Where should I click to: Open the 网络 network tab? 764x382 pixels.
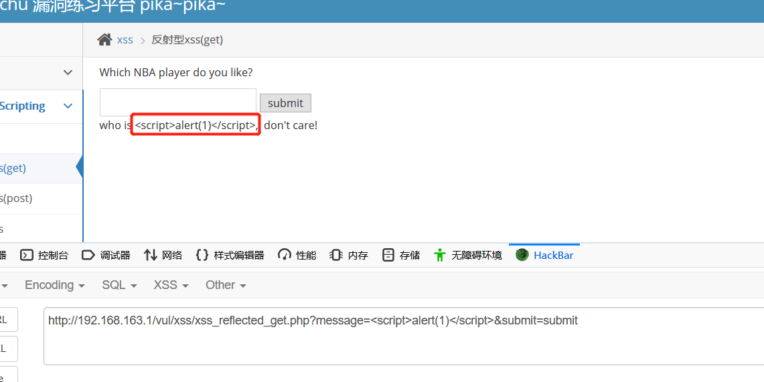[163, 255]
